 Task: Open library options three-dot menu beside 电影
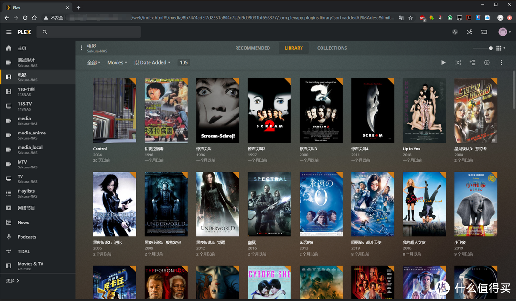[81, 48]
